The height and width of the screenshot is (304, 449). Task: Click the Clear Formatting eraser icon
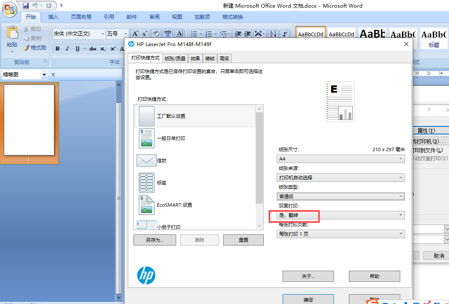click(156, 34)
